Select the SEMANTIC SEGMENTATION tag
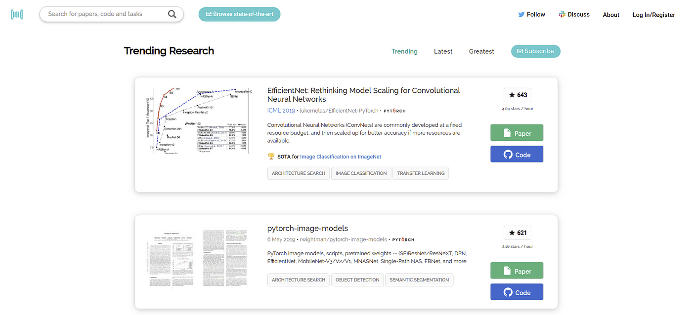The height and width of the screenshot is (315, 692). point(419,280)
